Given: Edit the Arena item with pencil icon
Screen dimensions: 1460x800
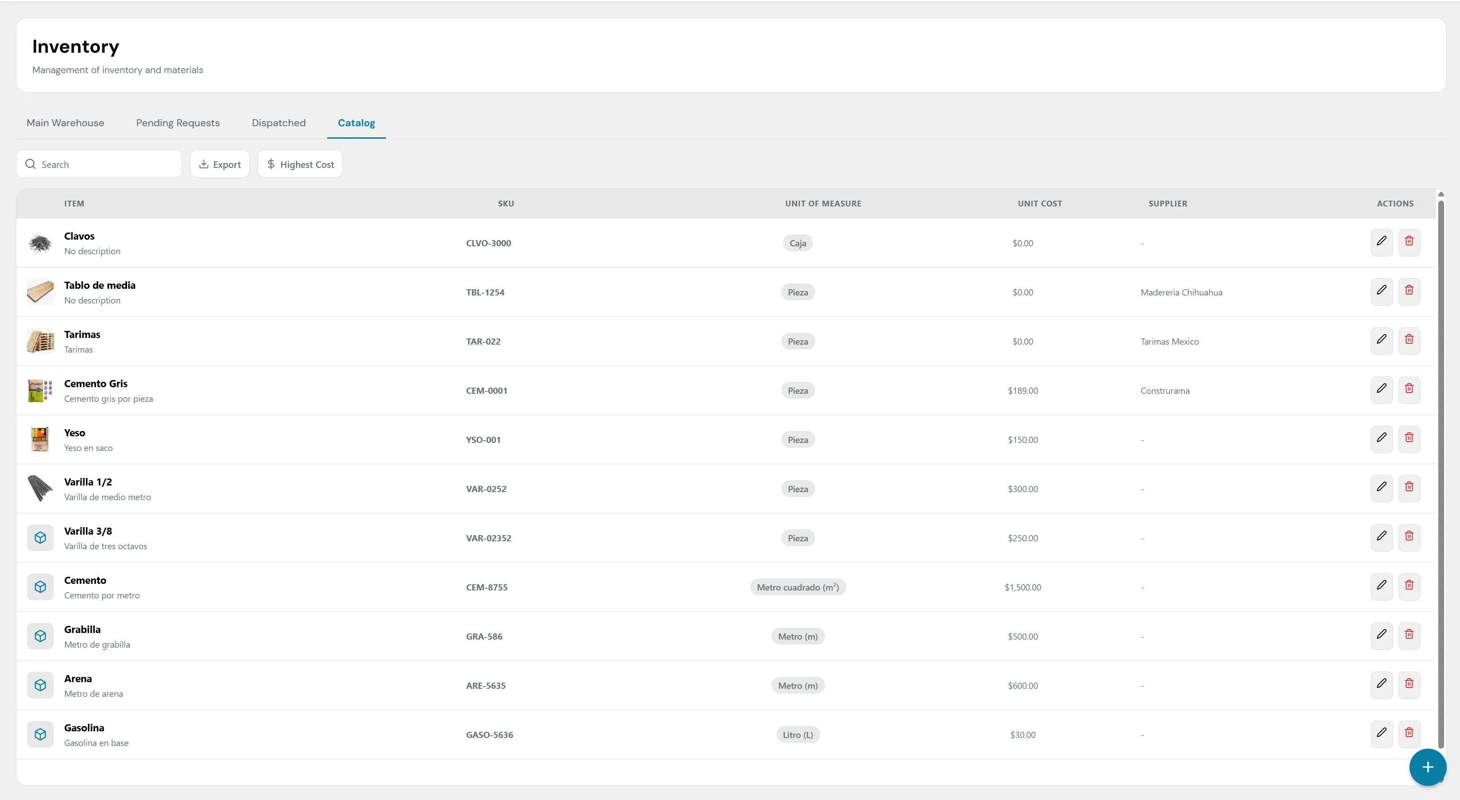Looking at the screenshot, I should click(x=1381, y=685).
